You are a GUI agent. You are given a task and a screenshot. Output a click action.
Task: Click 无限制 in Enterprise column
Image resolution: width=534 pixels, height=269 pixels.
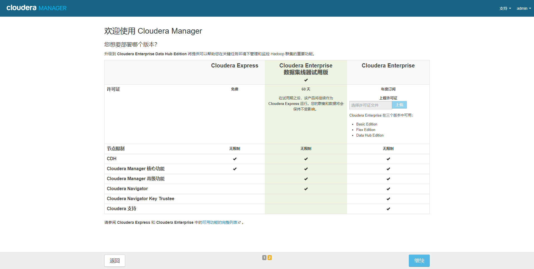tap(388, 149)
